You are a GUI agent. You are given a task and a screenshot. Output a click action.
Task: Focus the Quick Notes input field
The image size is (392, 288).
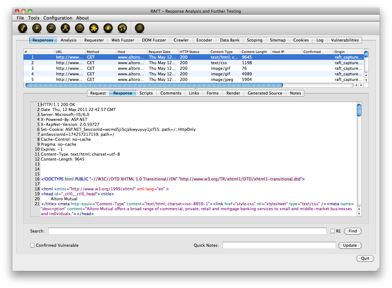click(279, 245)
